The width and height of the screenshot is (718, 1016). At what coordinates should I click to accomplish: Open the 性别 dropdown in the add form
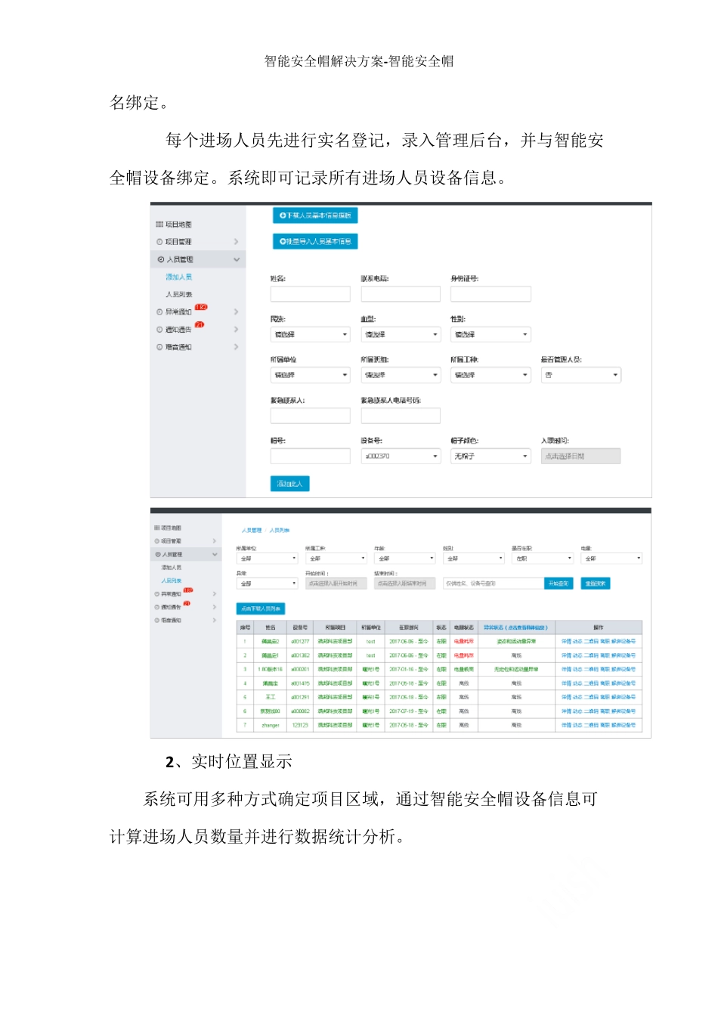[491, 334]
